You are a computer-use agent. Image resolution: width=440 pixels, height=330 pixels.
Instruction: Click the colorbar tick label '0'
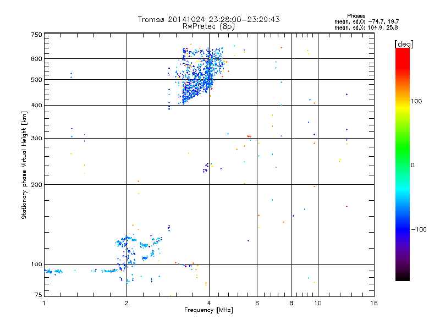click(413, 166)
